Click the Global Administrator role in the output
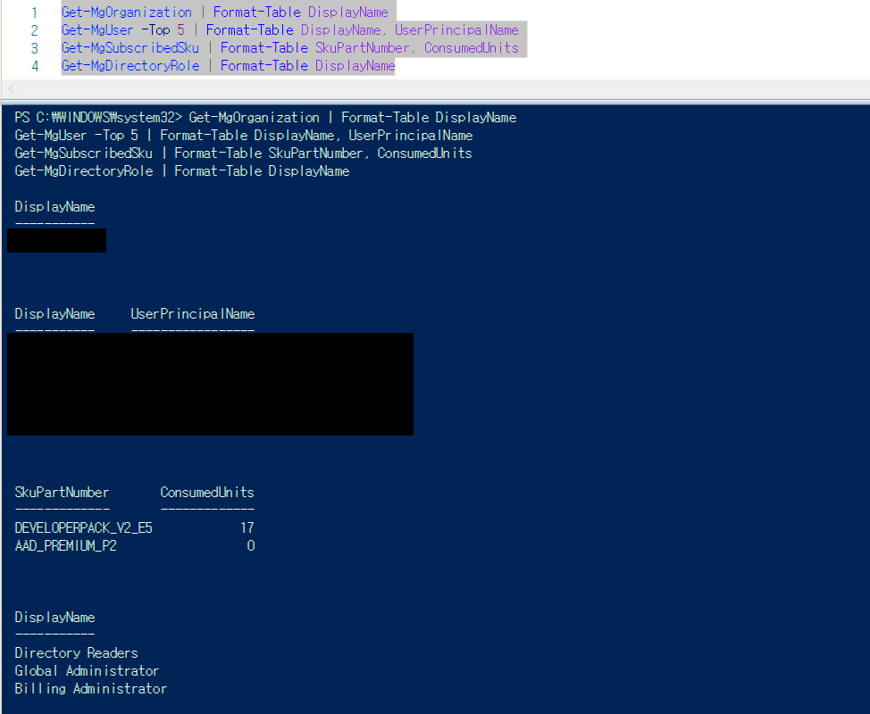870x714 pixels. [87, 671]
